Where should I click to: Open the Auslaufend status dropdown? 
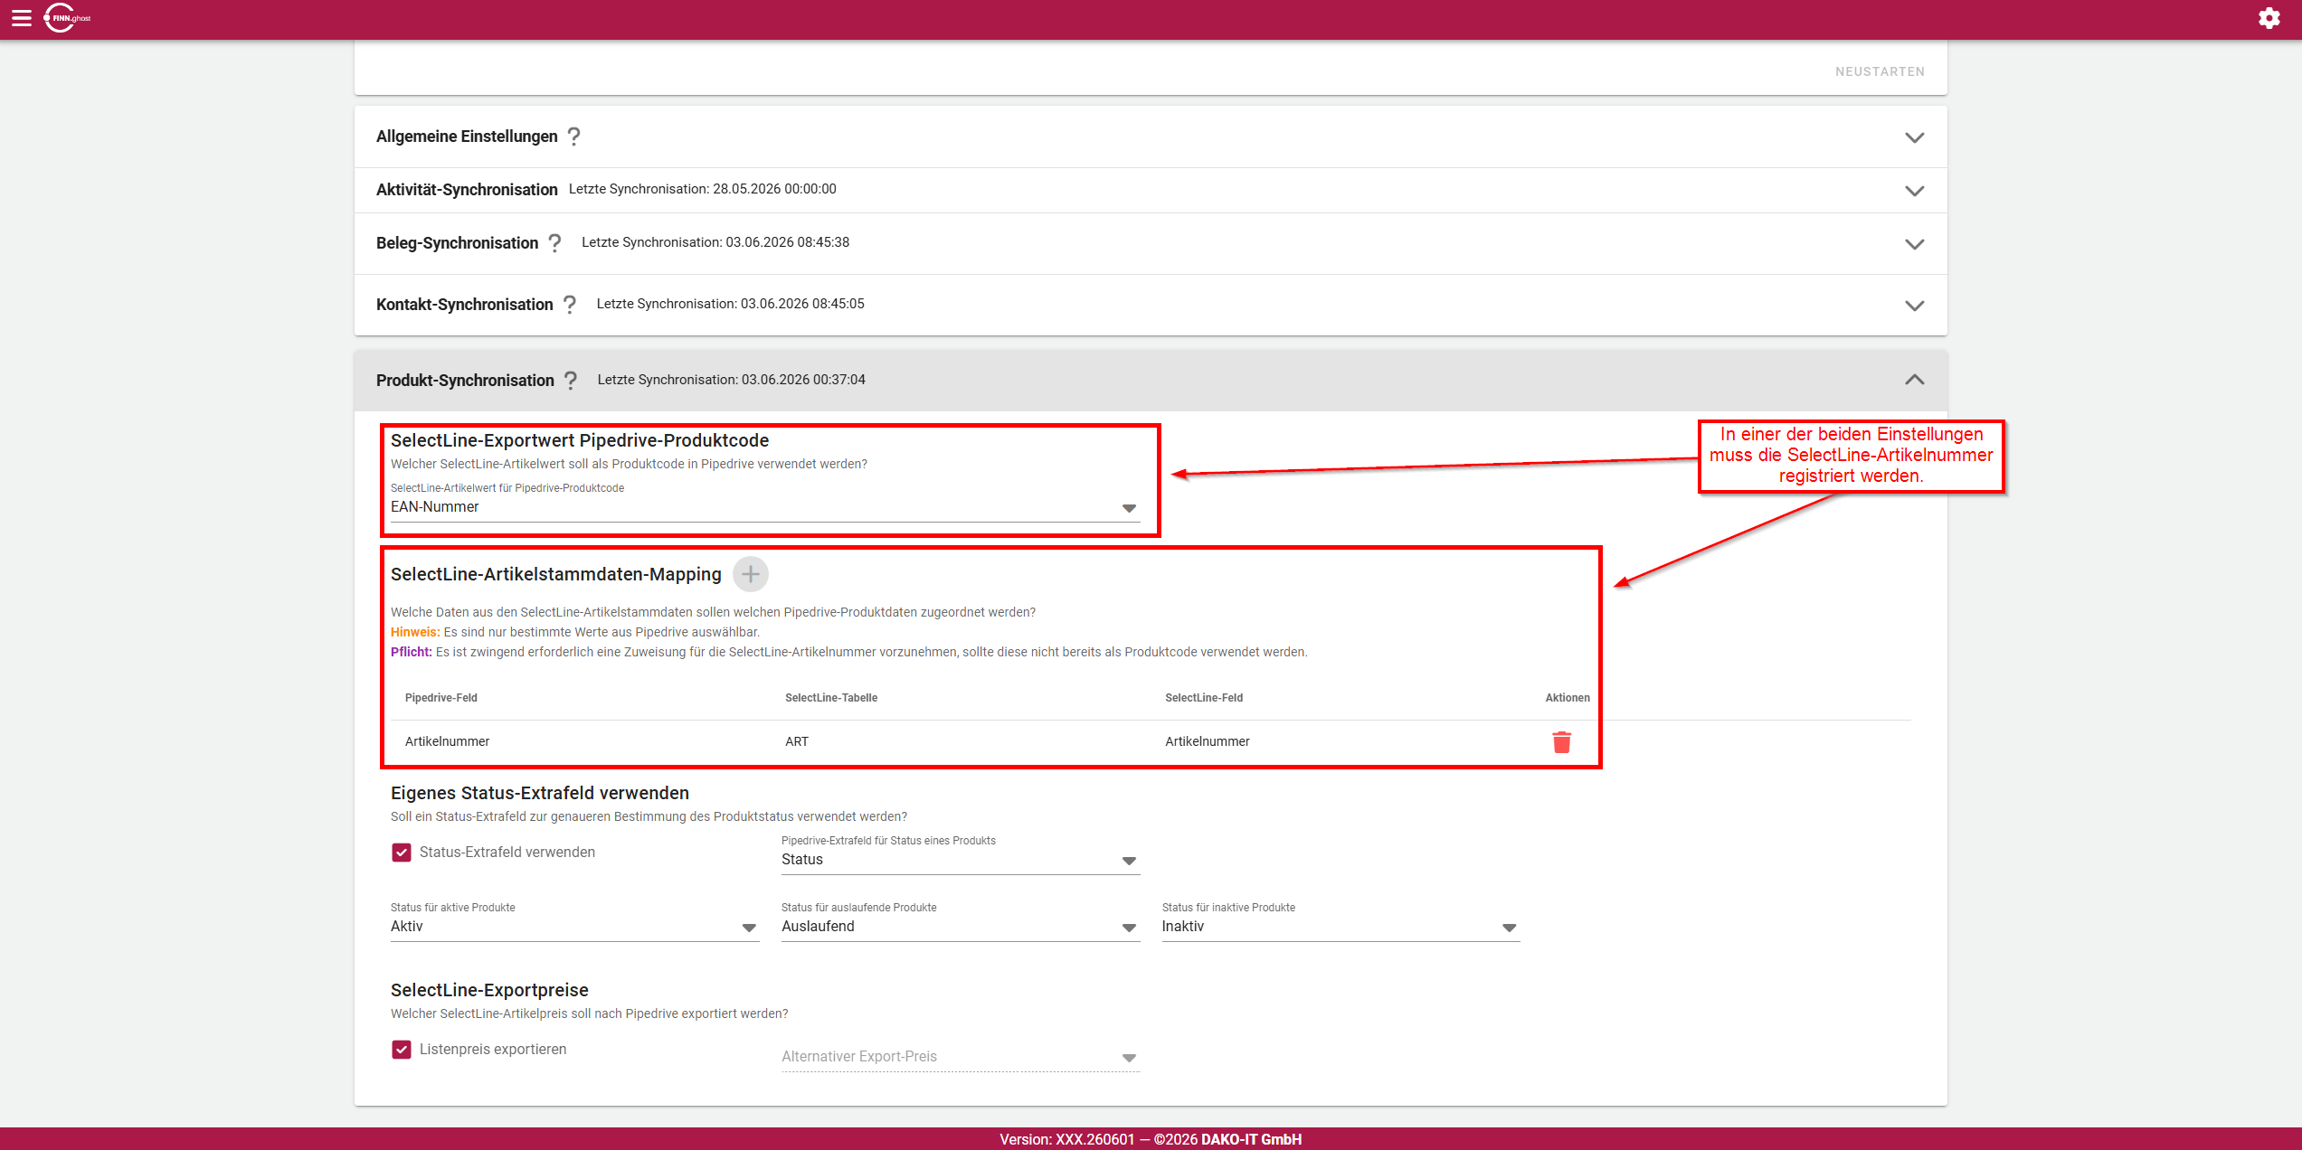[x=960, y=927]
